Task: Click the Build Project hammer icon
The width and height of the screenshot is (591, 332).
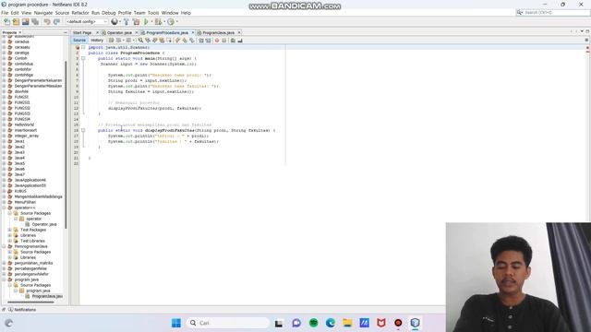Action: [127, 22]
